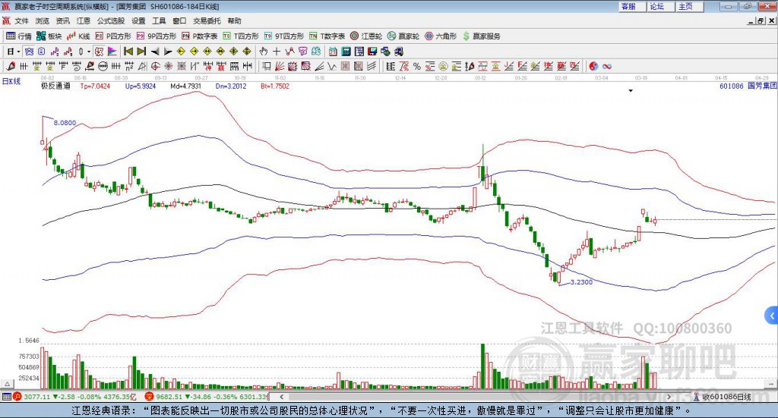Click the 日K线 label

(11, 81)
